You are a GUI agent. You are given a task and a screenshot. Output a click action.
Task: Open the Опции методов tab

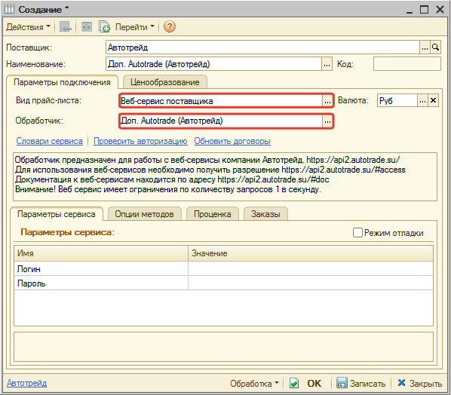[144, 214]
